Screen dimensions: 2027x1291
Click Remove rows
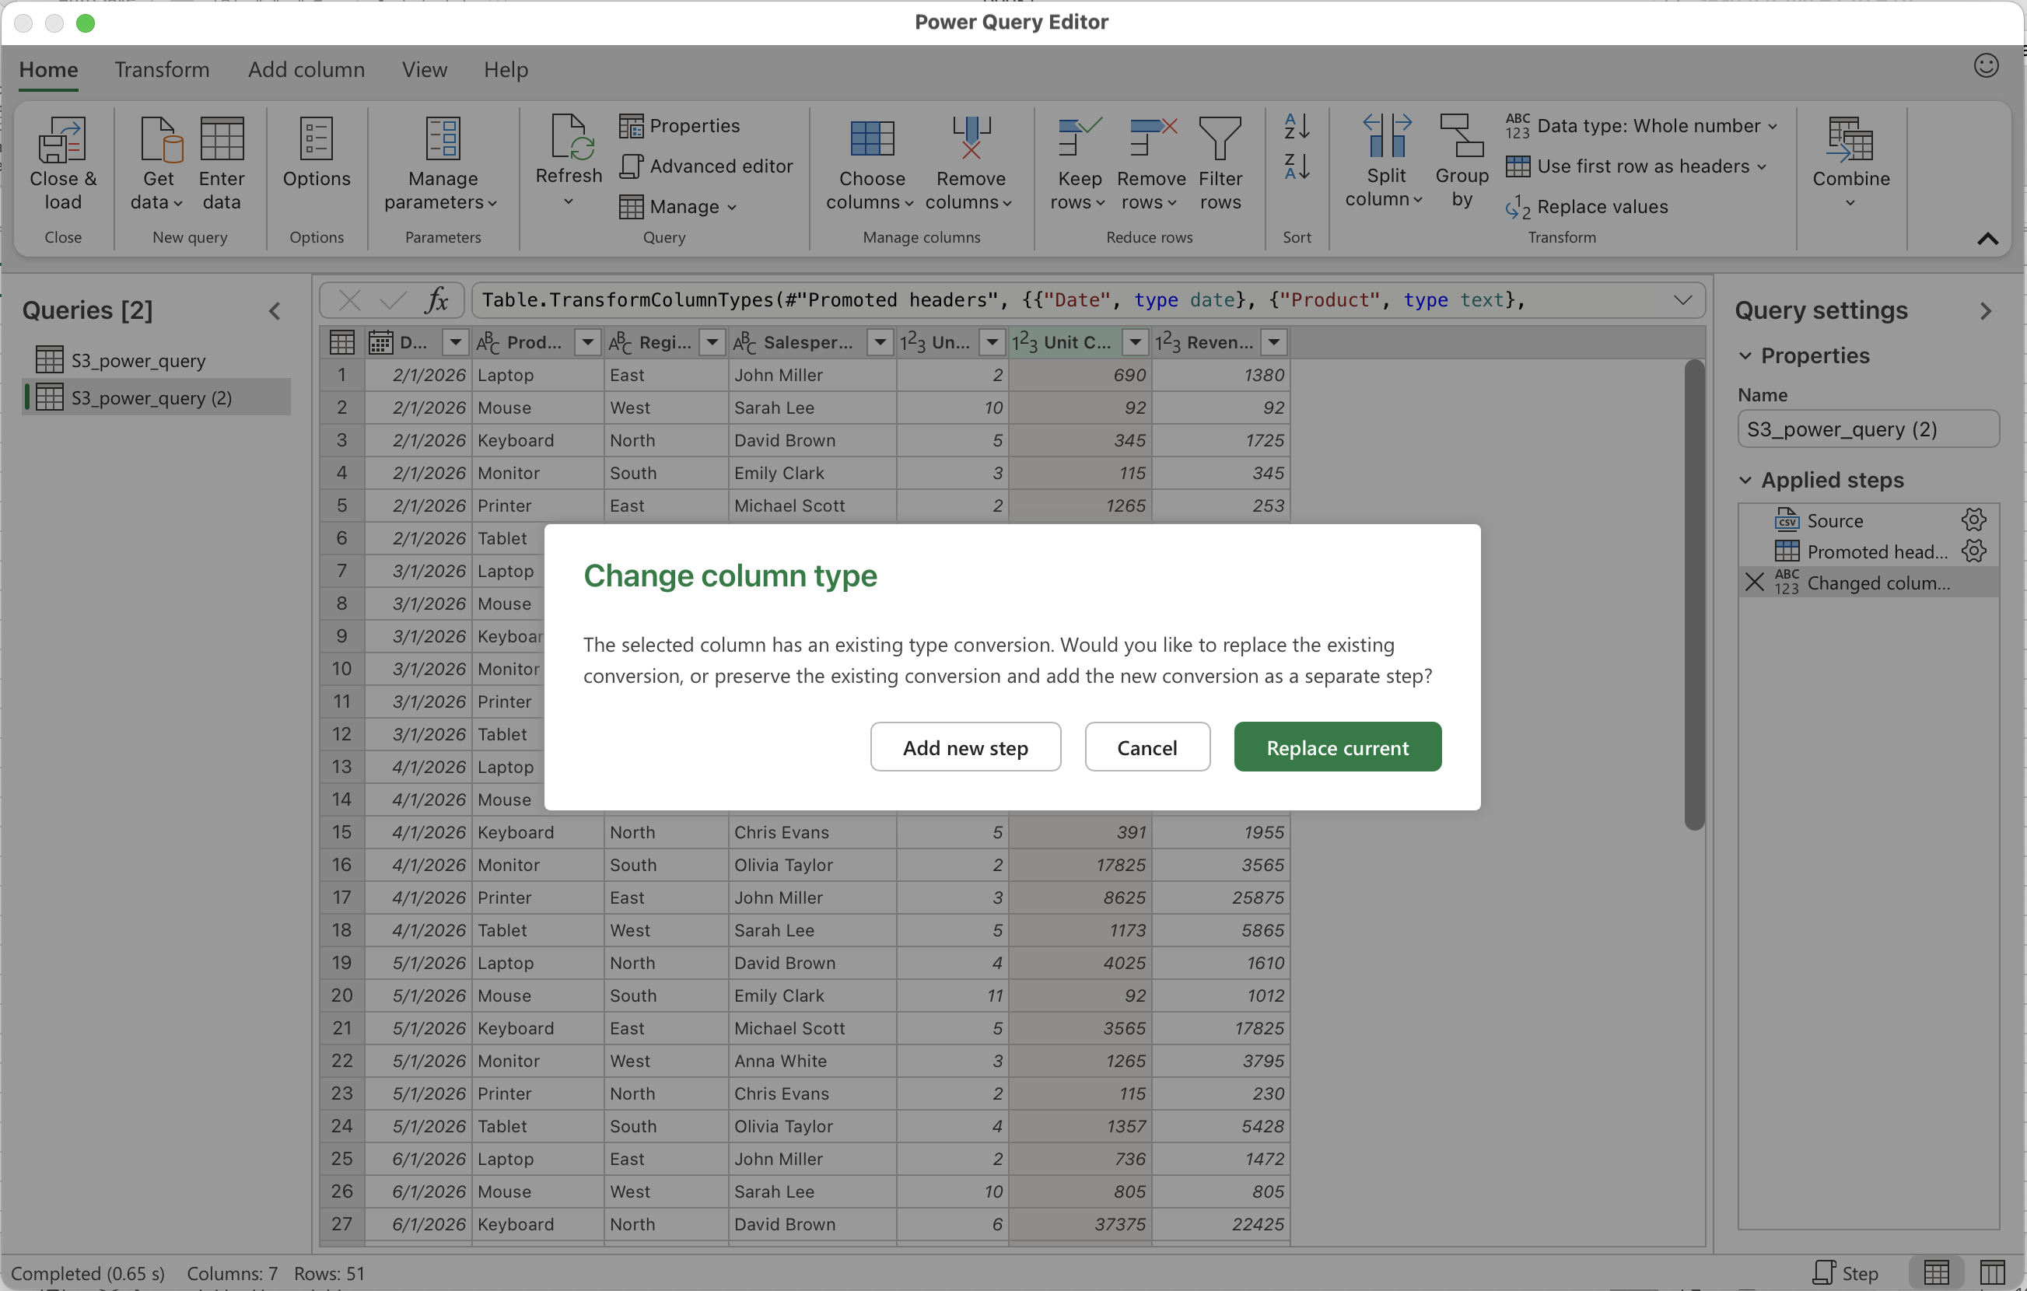point(1150,163)
